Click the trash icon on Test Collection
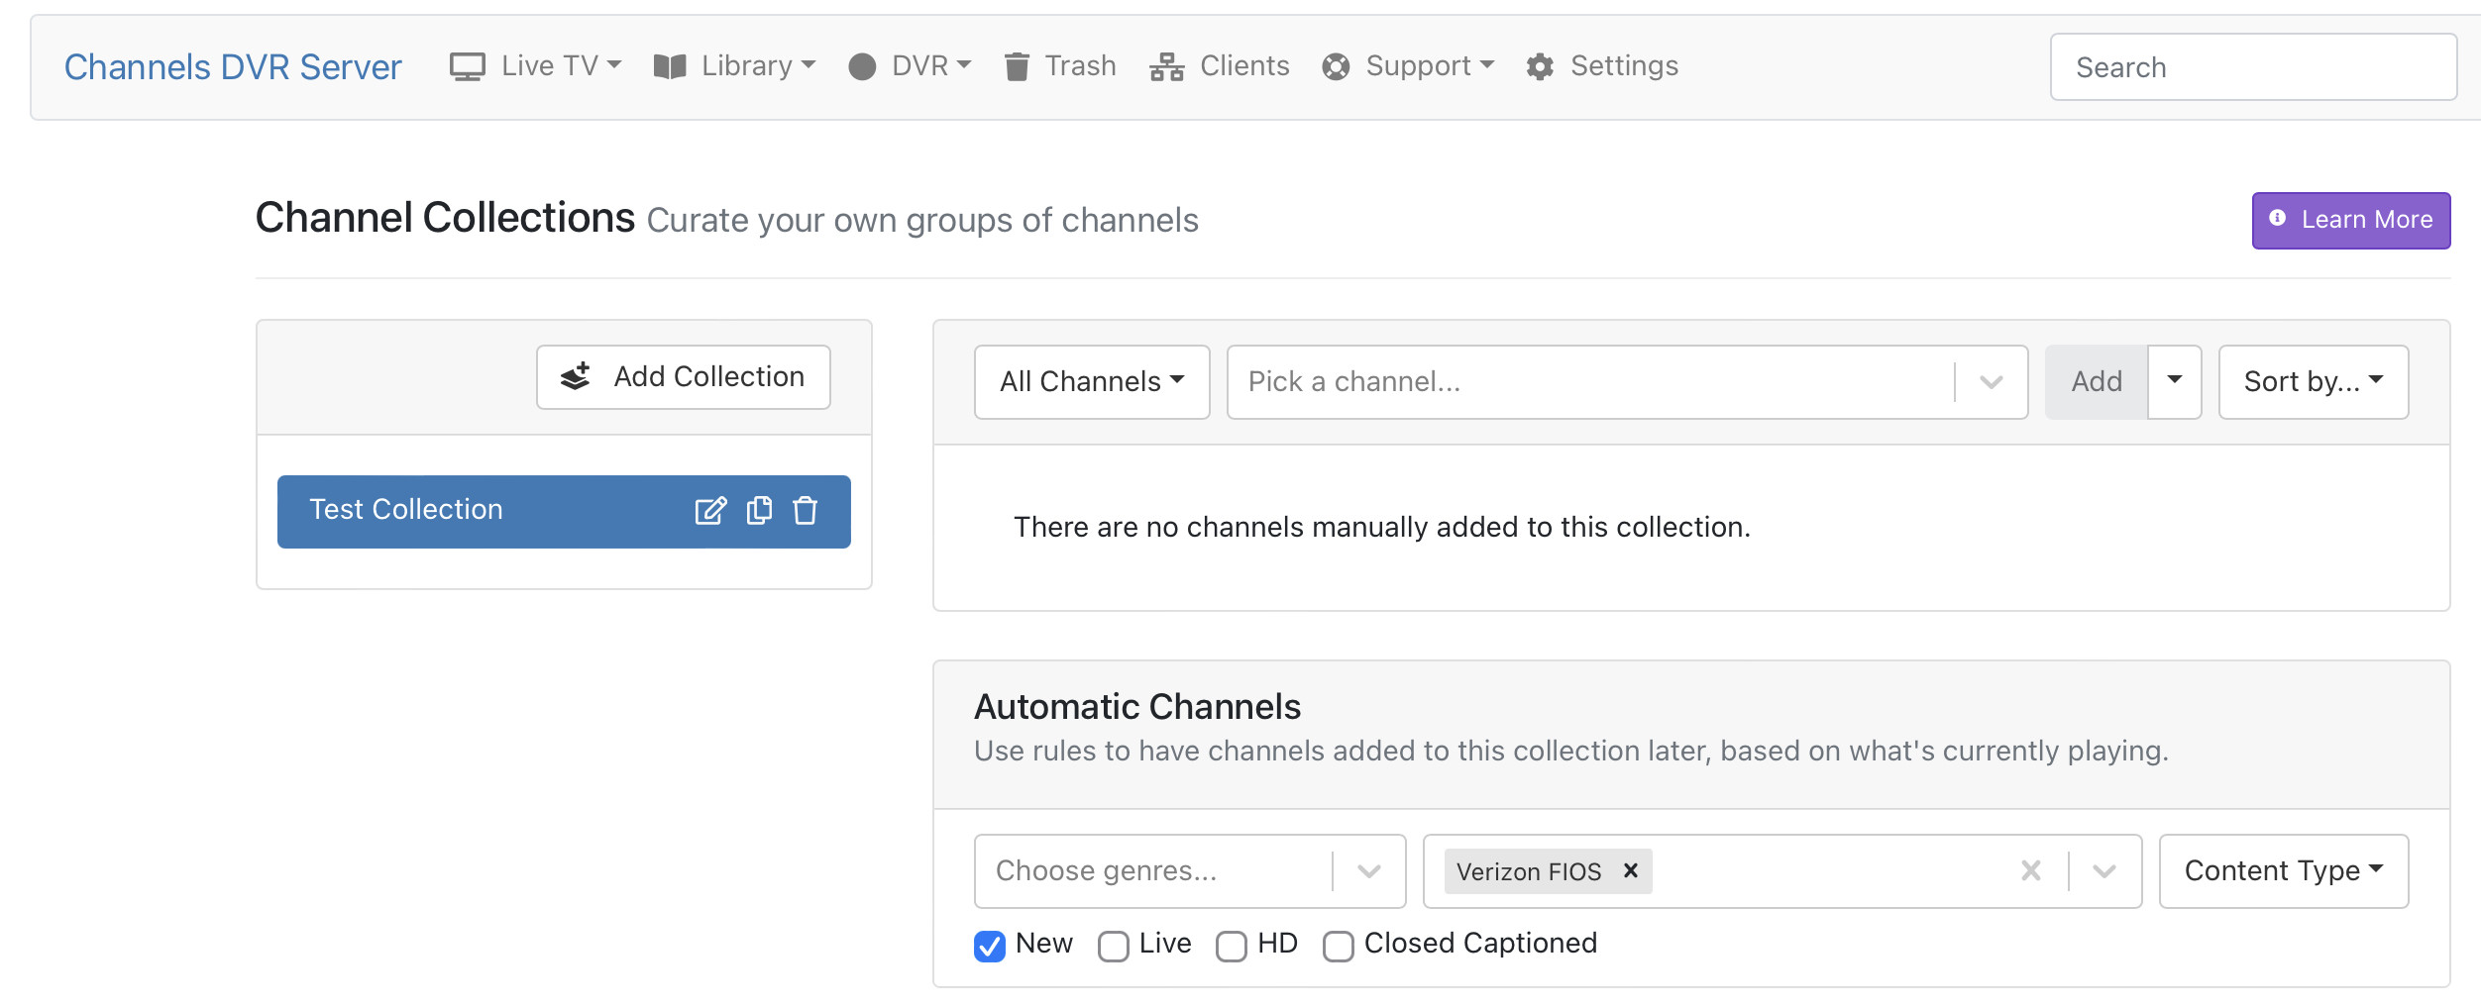This screenshot has height=1007, width=2481. click(x=806, y=511)
